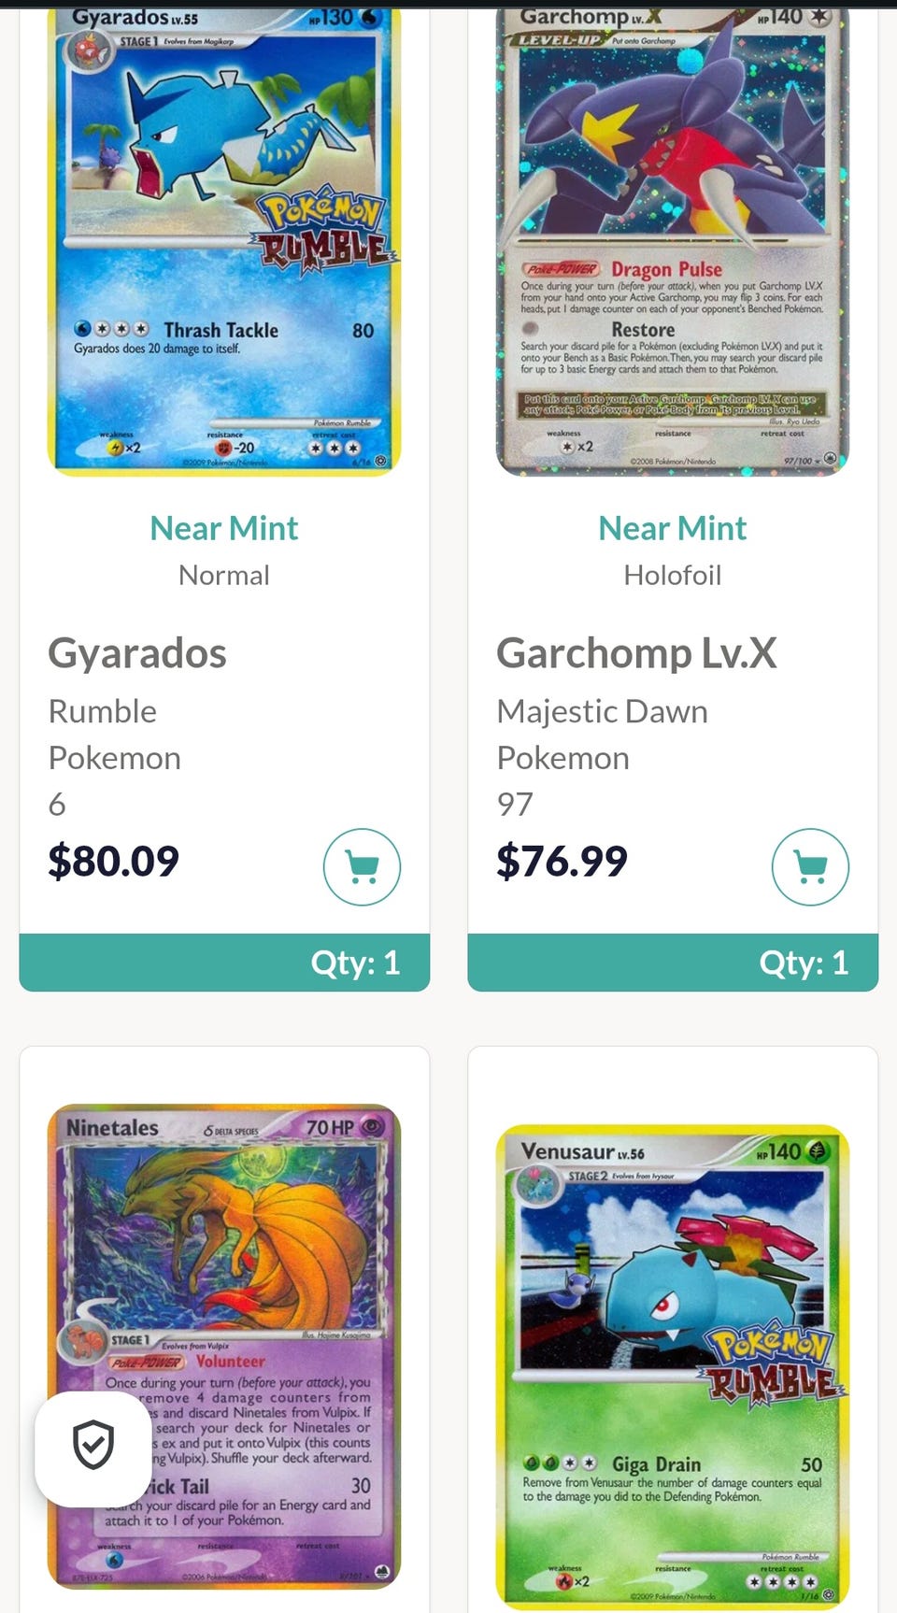Viewport: 897px width, 1613px height.
Task: Click Gyarados Near Mint condition label
Action: [x=224, y=528]
